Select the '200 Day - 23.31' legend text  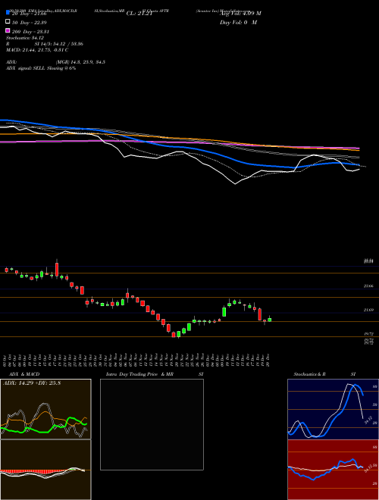[x=31, y=32]
